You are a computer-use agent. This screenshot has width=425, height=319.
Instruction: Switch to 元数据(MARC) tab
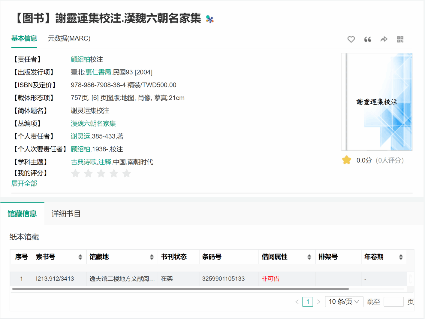[69, 38]
